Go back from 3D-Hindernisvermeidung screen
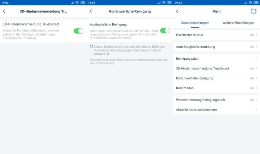The height and width of the screenshot is (154, 260). tap(4, 11)
